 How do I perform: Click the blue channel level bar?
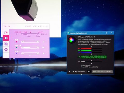pyautogui.click(x=91, y=52)
